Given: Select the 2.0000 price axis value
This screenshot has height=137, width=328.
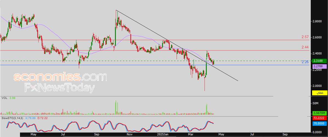Looking at the screenshot, I should [x=318, y=86].
